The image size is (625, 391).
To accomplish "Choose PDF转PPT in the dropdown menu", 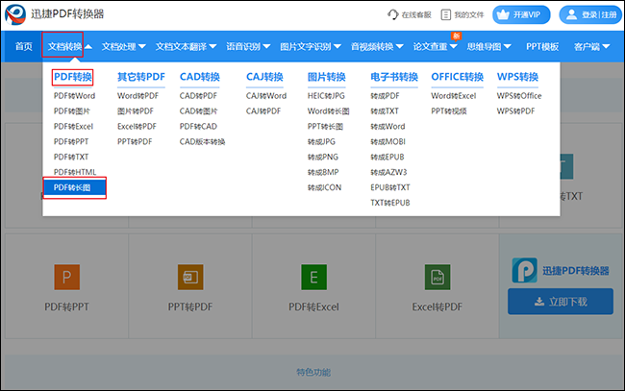I will [x=71, y=141].
